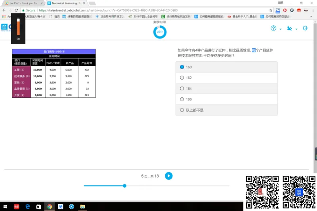The height and width of the screenshot is (211, 317).
Task: Click the page progress slider handle
Action: pos(124,186)
